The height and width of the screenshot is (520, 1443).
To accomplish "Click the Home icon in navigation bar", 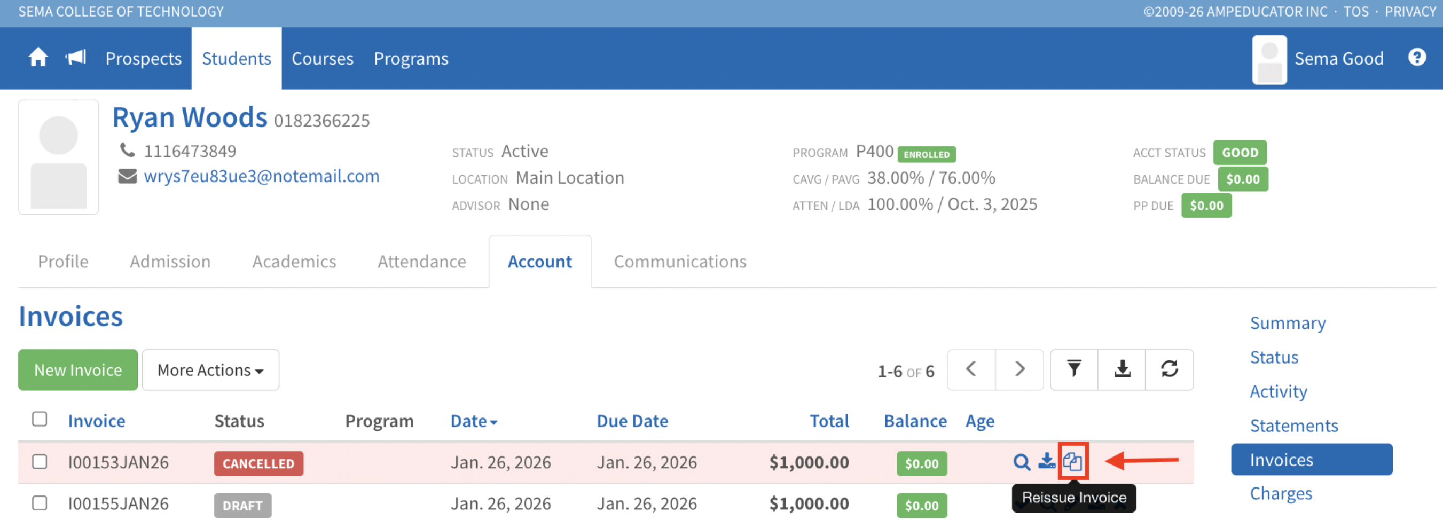I will coord(37,58).
